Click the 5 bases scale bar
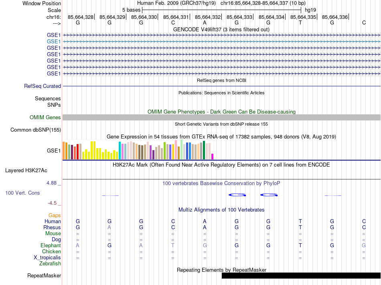 [221, 9]
